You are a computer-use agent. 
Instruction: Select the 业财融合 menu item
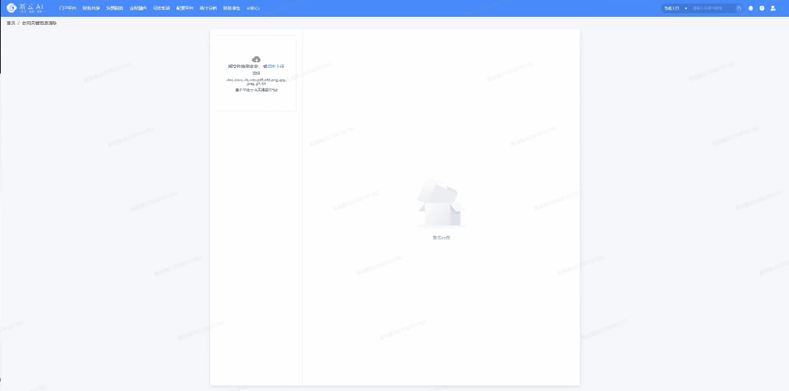click(138, 8)
